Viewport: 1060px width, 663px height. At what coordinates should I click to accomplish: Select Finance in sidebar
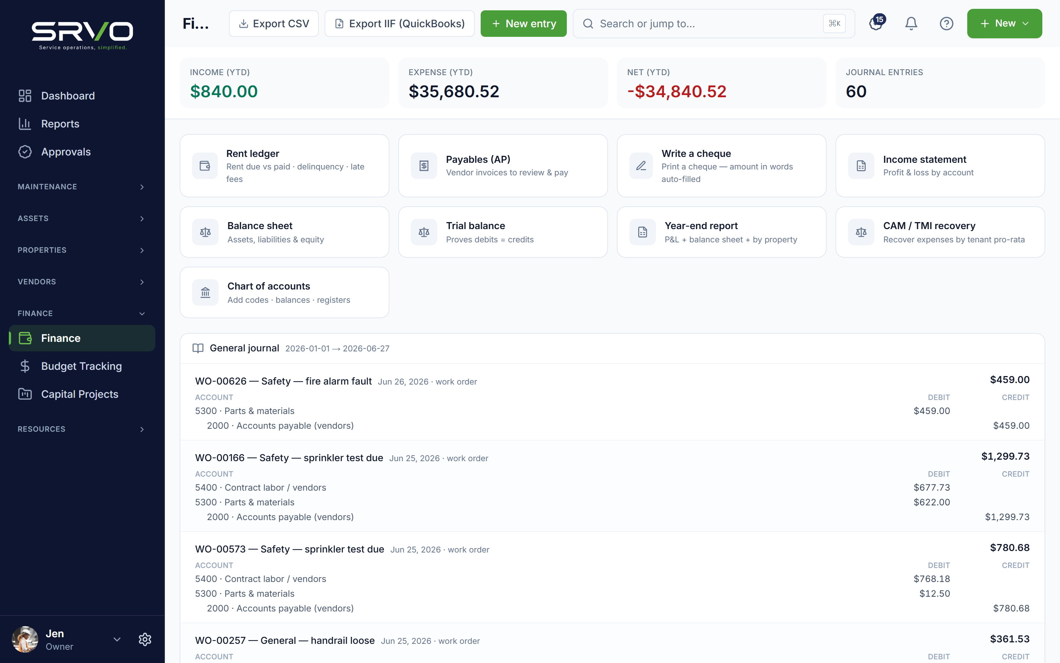pyautogui.click(x=82, y=338)
